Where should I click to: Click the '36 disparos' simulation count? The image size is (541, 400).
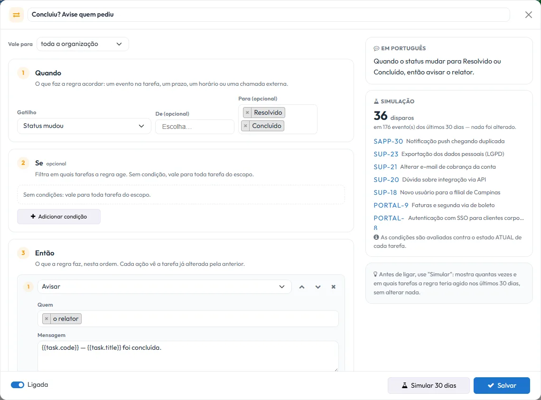394,116
